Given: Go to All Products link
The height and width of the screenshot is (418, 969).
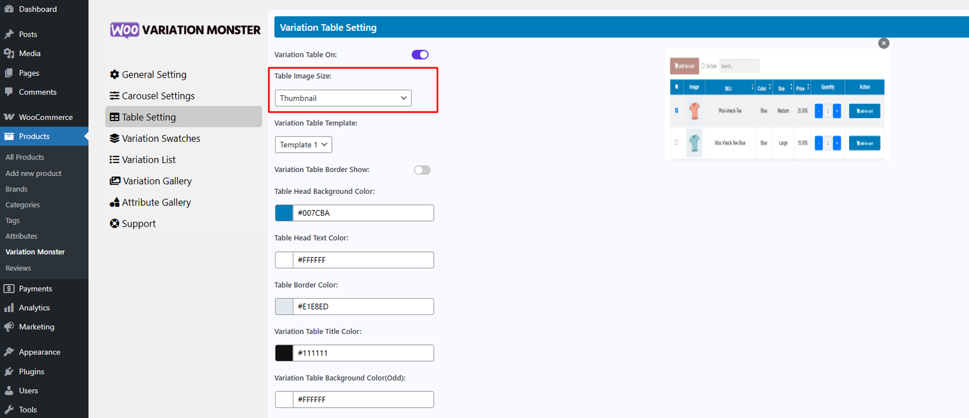Looking at the screenshot, I should pos(25,157).
